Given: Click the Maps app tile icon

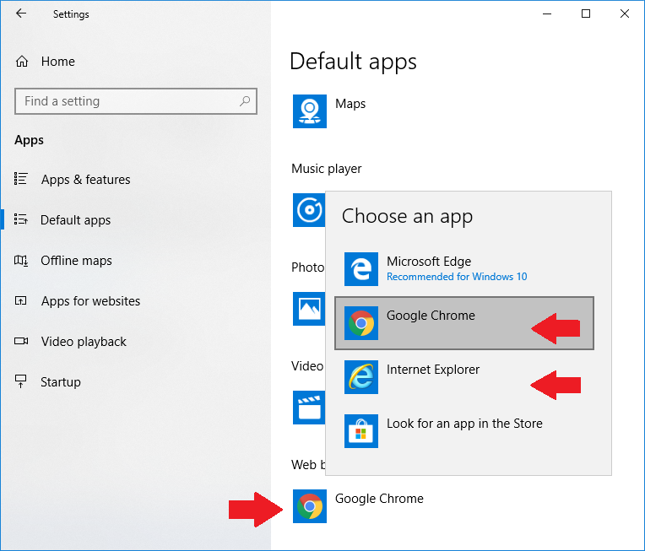Looking at the screenshot, I should 310,111.
